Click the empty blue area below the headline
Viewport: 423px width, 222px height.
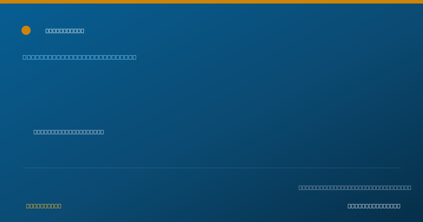(211, 93)
